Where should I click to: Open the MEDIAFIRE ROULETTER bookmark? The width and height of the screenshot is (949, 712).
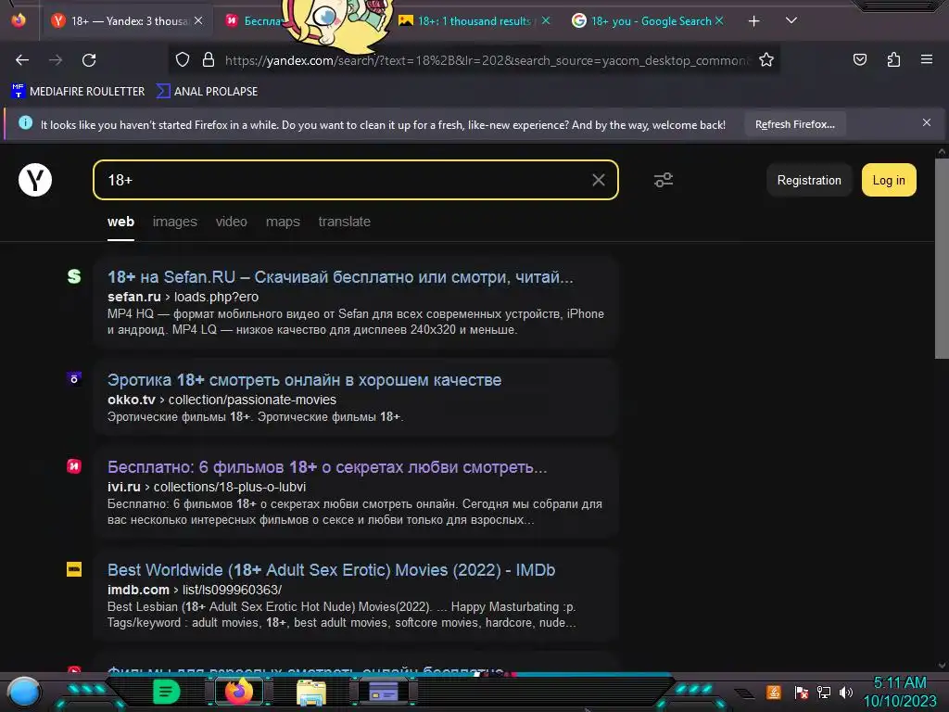(x=78, y=92)
